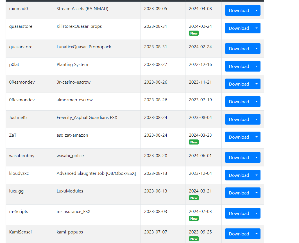The height and width of the screenshot is (243, 299).
Task: Select author name rainmad0
Action: point(19,9)
